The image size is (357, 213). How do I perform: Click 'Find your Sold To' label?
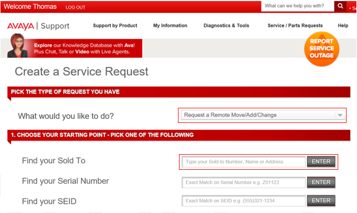tap(54, 160)
